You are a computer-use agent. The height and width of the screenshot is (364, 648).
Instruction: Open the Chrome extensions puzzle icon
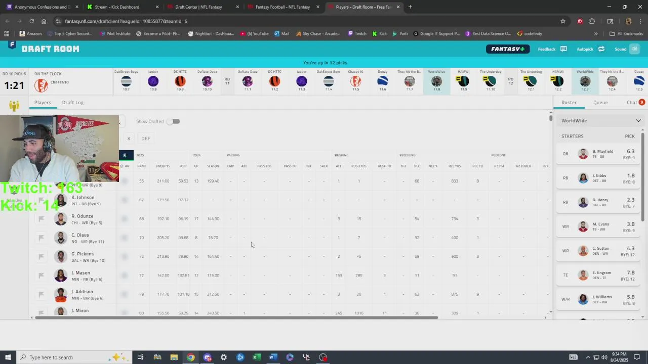point(592,21)
